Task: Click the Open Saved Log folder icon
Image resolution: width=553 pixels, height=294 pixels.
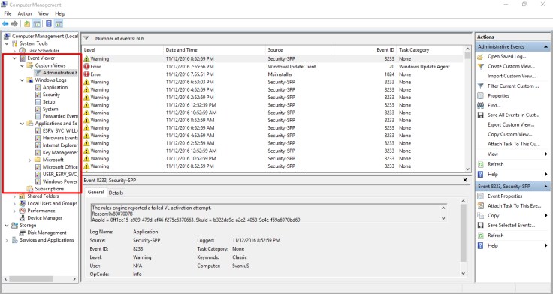Action: (x=480, y=57)
